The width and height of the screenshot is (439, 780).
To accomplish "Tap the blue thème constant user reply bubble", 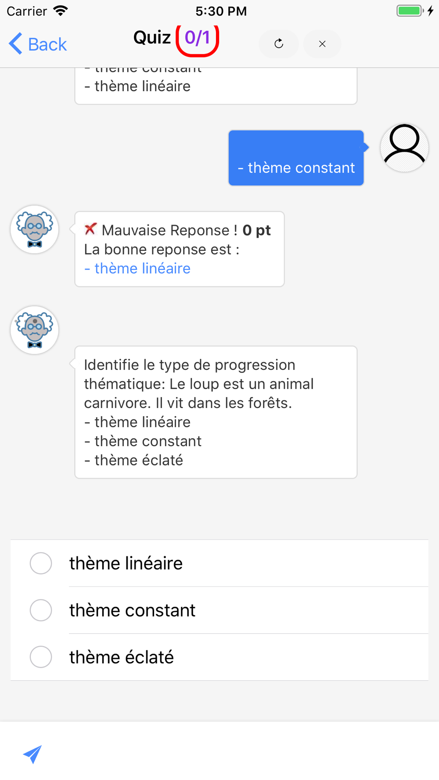I will (296, 158).
